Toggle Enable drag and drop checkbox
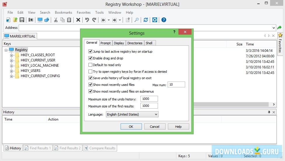The image size is (285, 161). 90,58
